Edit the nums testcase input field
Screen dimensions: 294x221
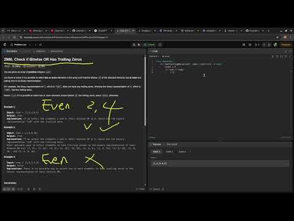(x=220, y=163)
